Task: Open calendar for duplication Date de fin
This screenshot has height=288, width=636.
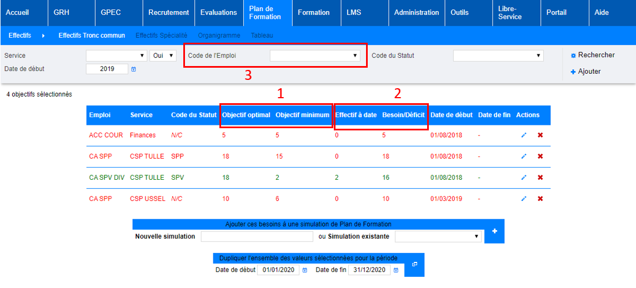Action: pos(396,270)
